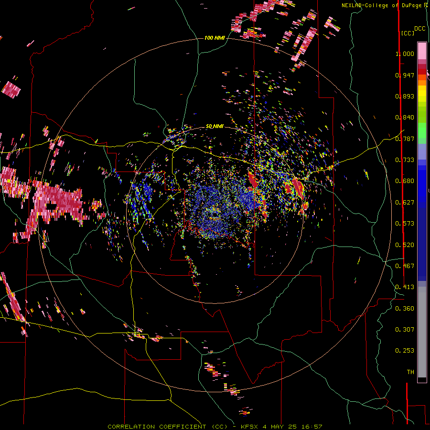Viewport: 430px width, 430px height.
Task: Click the 0.413 scale value
Action: [x=405, y=287]
